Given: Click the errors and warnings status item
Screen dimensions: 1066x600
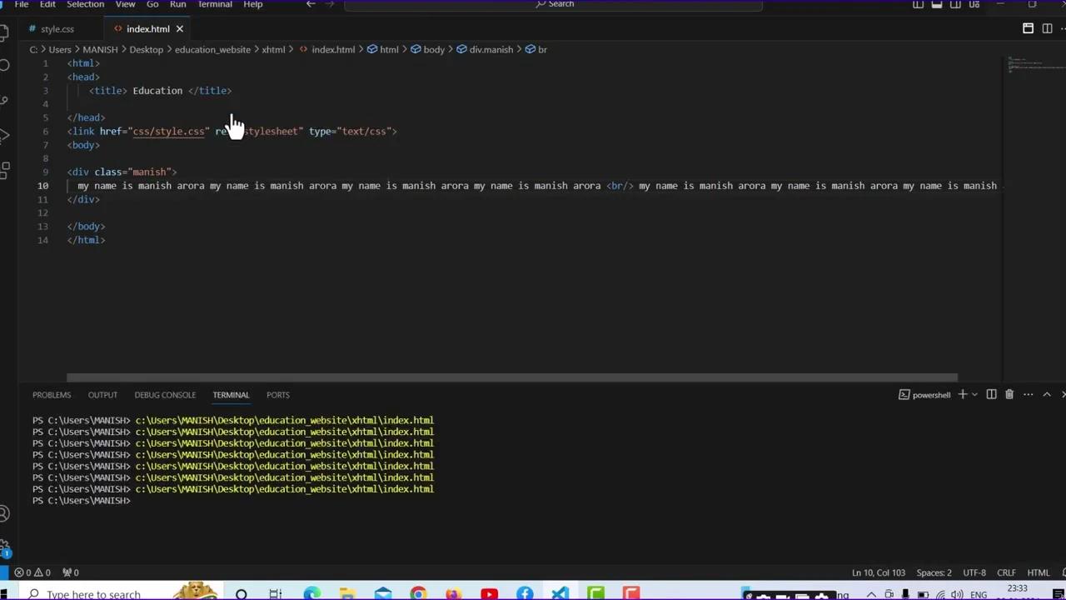Looking at the screenshot, I should pyautogui.click(x=32, y=572).
